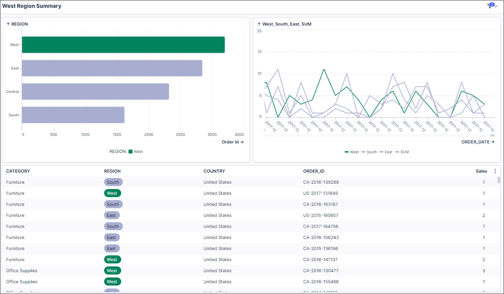Click the West legend swatch under bar chart
Image resolution: width=504 pixels, height=294 pixels.
(130, 151)
